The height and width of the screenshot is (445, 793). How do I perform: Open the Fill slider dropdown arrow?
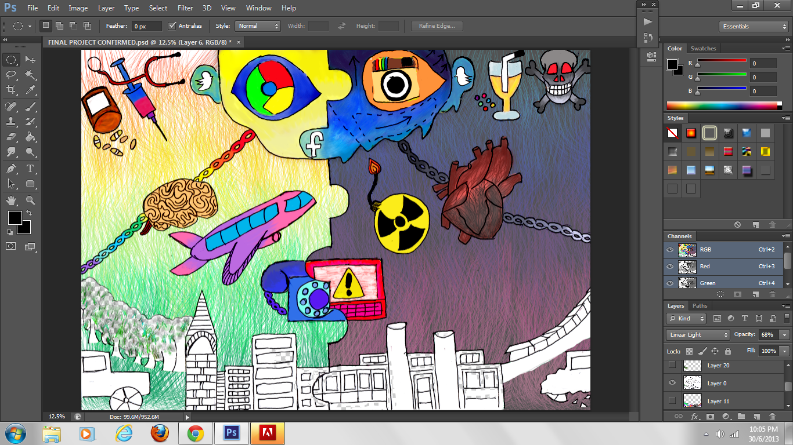(785, 351)
